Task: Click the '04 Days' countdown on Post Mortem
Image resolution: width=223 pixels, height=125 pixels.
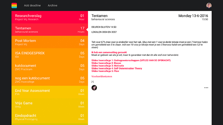Action: (82, 42)
